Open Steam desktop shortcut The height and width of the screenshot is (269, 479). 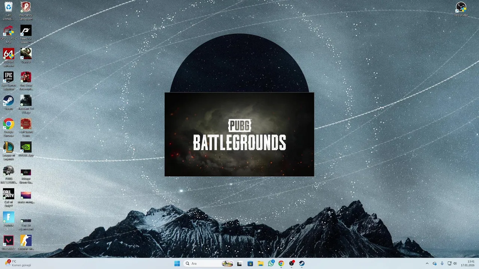[8, 102]
